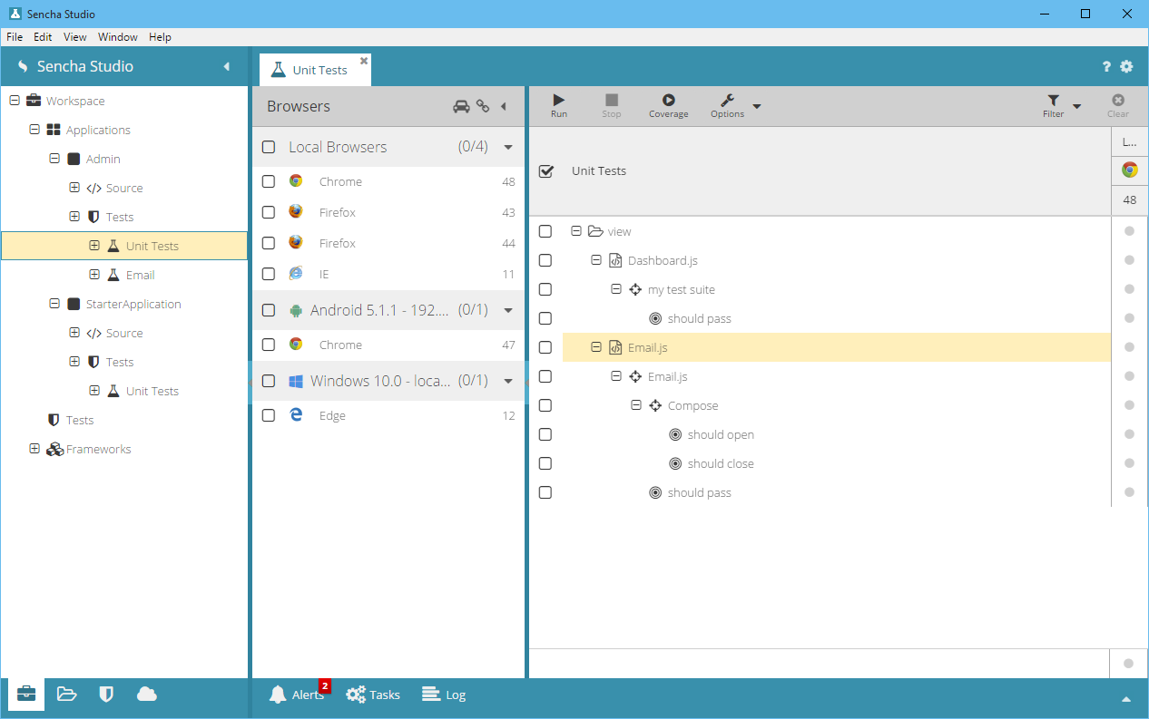Open the settings gear icon
1149x719 pixels.
click(1126, 66)
